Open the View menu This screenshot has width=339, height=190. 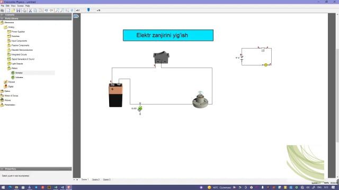coord(13,6)
